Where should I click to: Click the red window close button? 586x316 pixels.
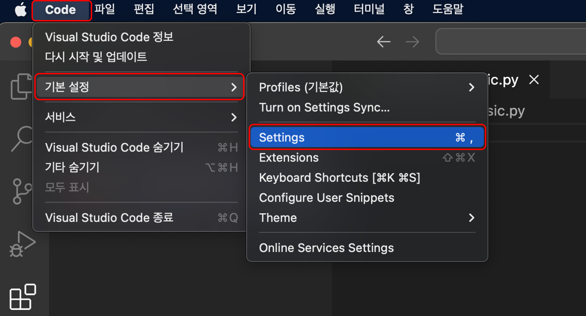coord(16,42)
